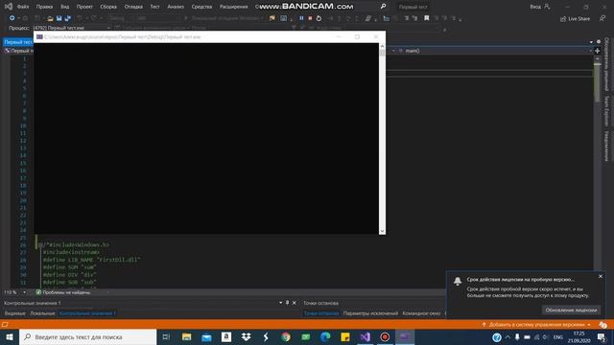Open the Windows Start menu
The image size is (614, 345).
click(x=10, y=336)
